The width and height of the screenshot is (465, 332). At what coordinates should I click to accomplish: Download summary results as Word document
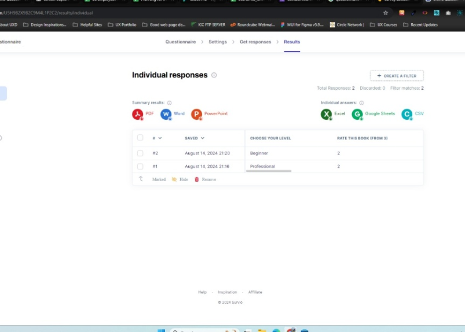(173, 114)
